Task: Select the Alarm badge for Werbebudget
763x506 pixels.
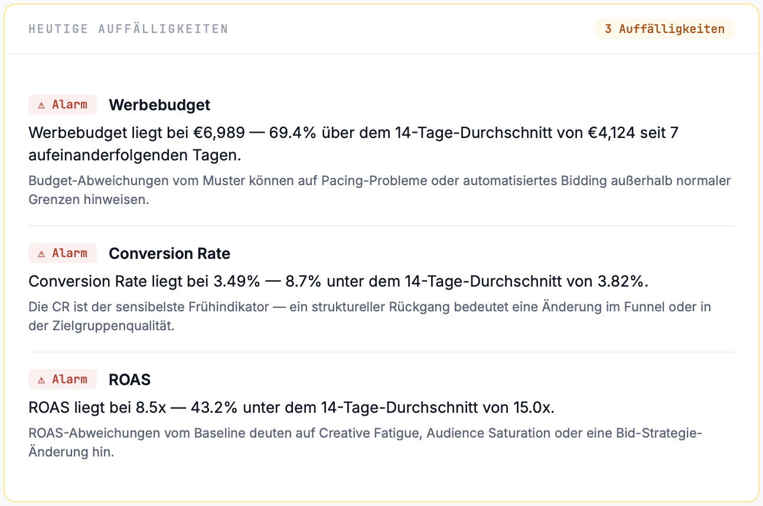Action: [63, 105]
